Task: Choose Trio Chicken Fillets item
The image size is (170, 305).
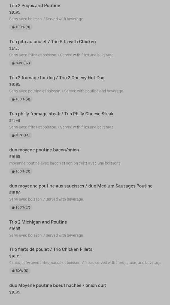Action: [51, 249]
